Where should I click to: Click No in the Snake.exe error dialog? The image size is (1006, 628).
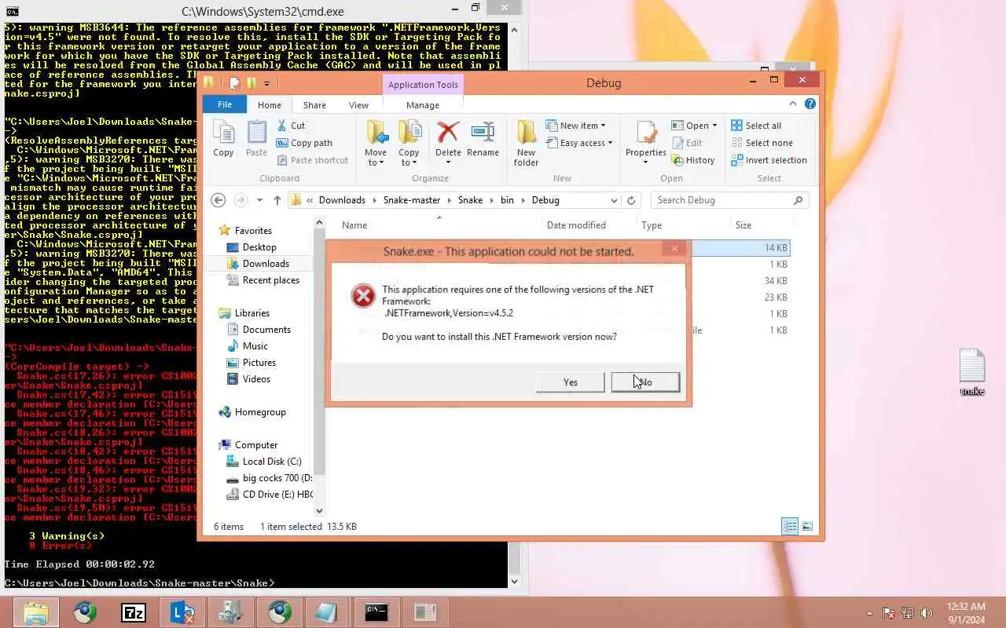(645, 382)
